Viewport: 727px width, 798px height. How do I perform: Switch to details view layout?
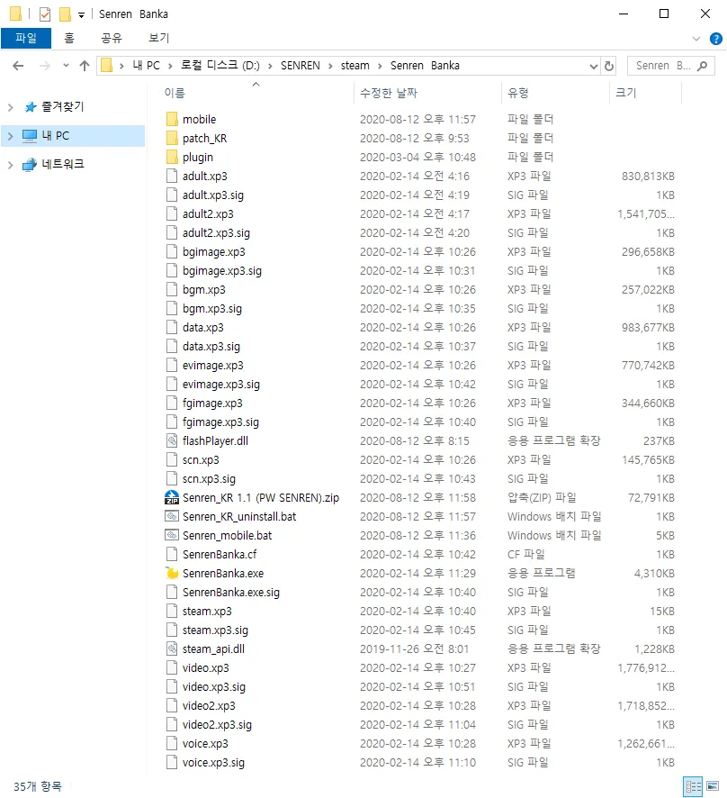pos(693,786)
